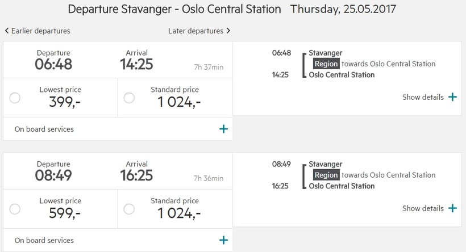466x252 pixels.
Task: Expand On board services for 06:48 train
Action: pos(44,129)
